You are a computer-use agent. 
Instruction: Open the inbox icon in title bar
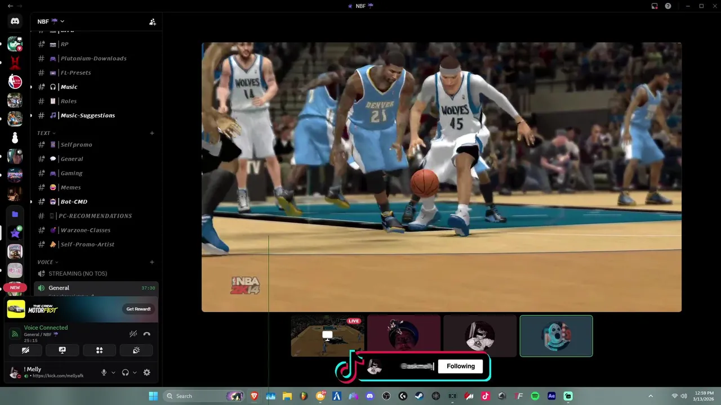655,6
